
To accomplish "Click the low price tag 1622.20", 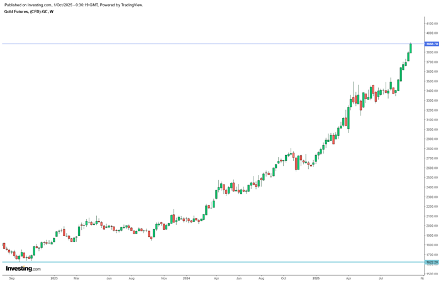I will (x=432, y=262).
